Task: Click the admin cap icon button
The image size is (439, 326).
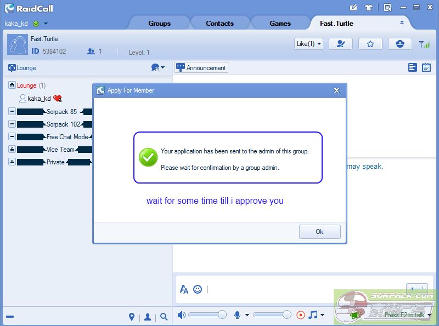Action: point(400,44)
